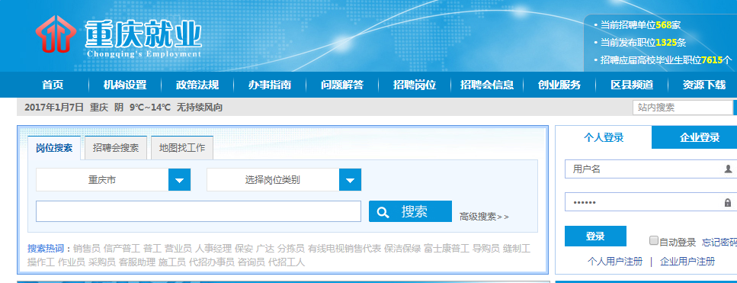Click the 招聘应届高校毕业生职位7615个 statistic
Screen dimensions: 737x283
point(666,60)
